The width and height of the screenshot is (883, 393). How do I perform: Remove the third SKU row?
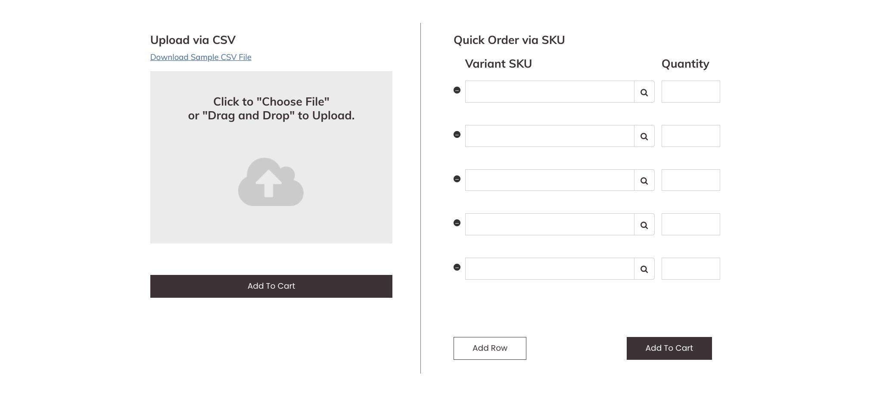pyautogui.click(x=457, y=179)
